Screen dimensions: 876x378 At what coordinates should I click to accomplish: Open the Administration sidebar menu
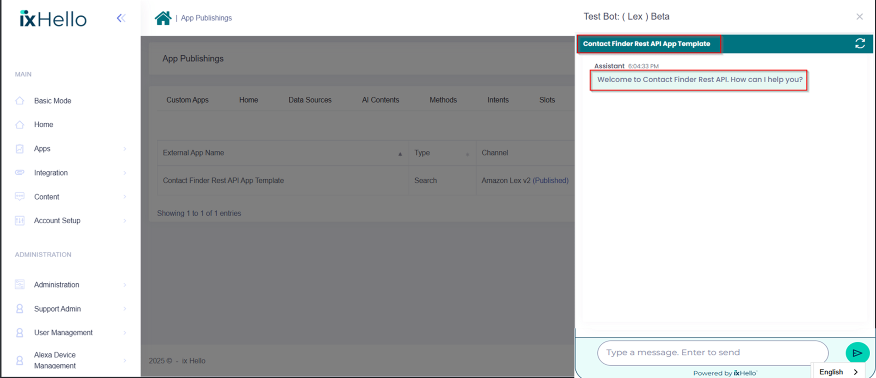pos(57,285)
